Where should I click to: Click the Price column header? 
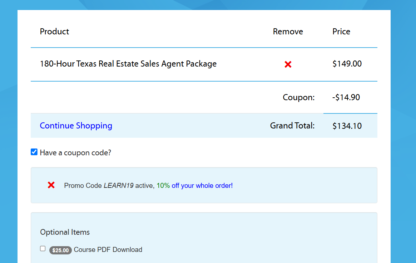pyautogui.click(x=341, y=31)
